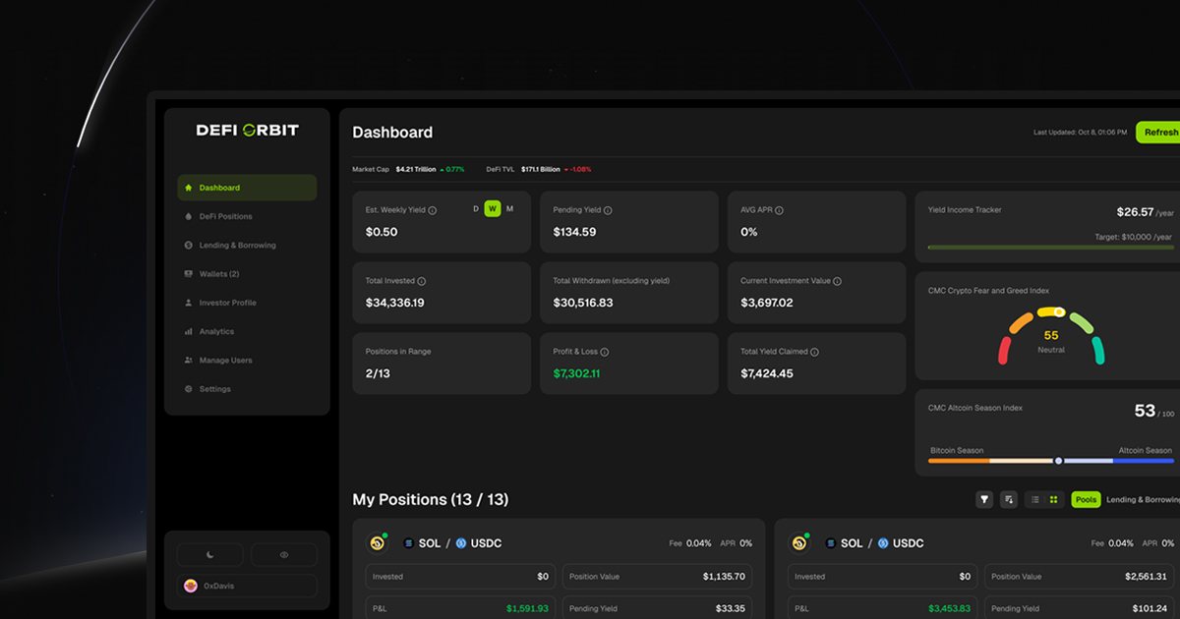
Task: Click the $1,591.93 P&L value
Action: click(x=527, y=608)
